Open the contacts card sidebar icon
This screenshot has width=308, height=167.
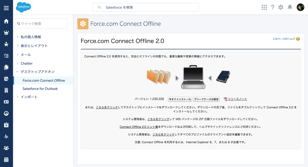(6, 102)
